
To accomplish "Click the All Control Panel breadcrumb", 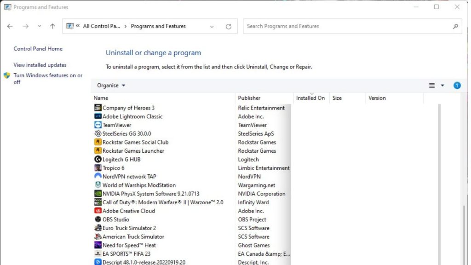I will click(102, 26).
